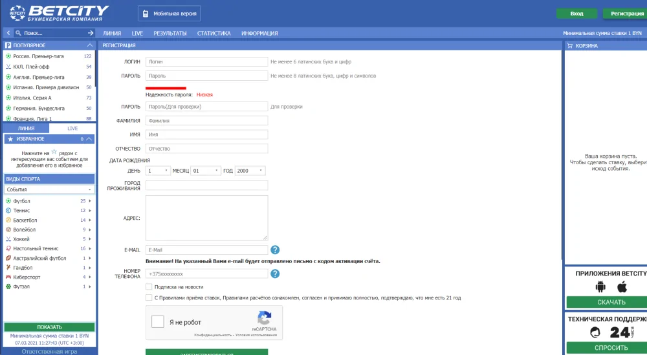Click the green Вход button
This screenshot has height=355, width=647.
point(576,14)
